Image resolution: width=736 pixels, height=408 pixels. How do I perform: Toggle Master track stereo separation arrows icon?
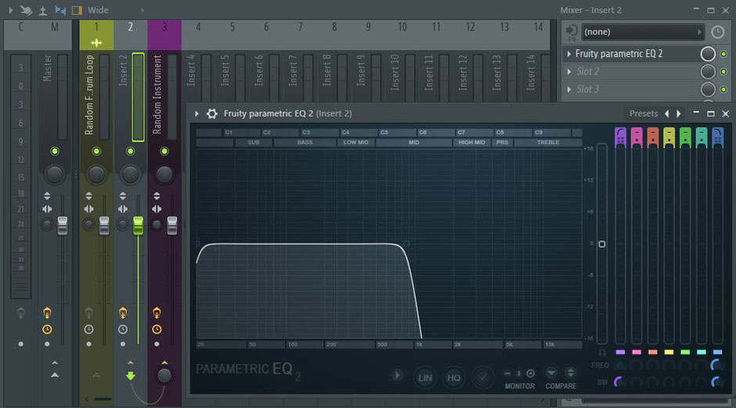point(47,209)
